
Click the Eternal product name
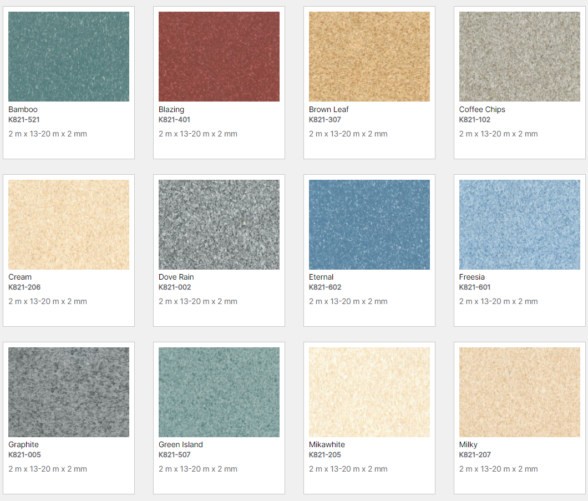(x=321, y=277)
